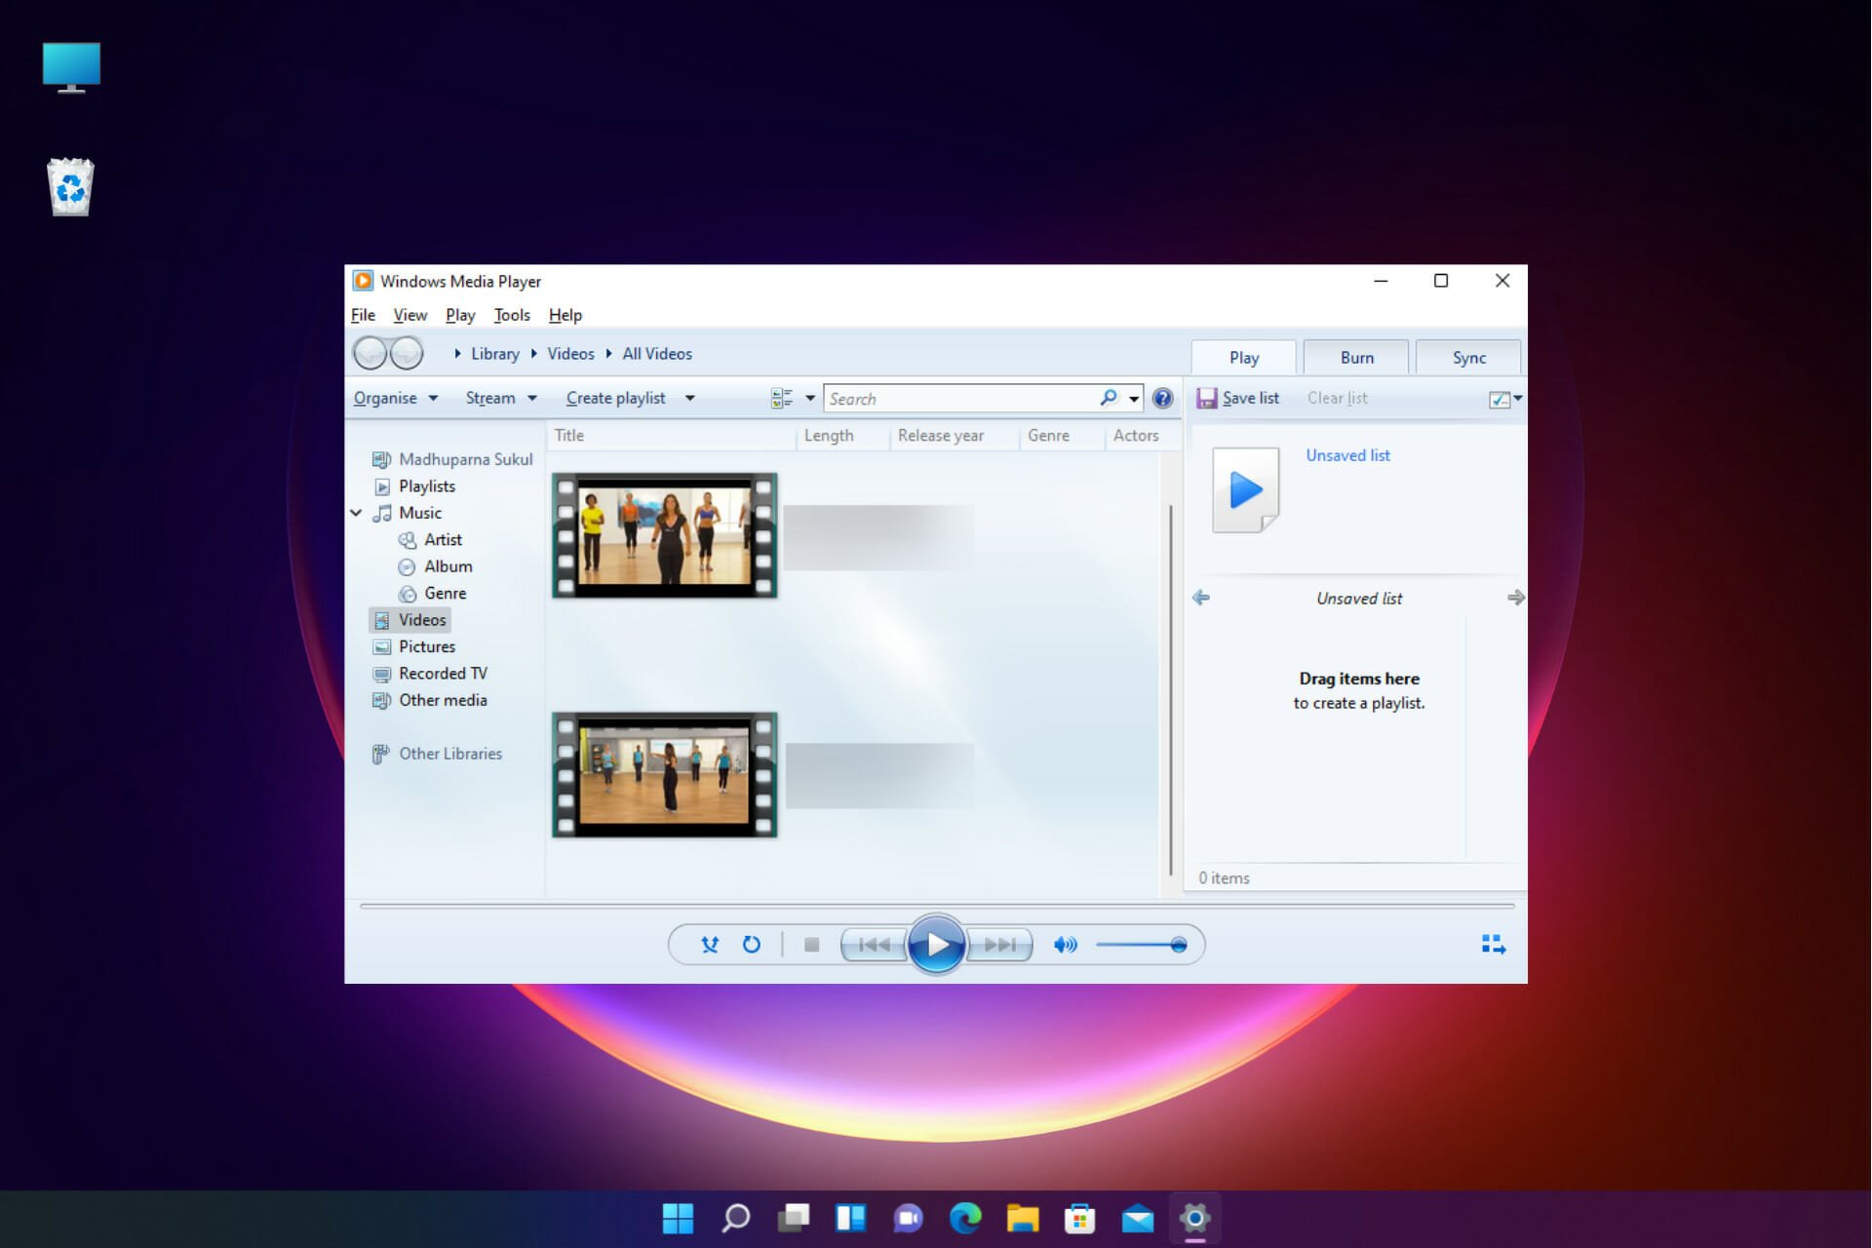This screenshot has height=1248, width=1872.
Task: Click the Stop playback button
Action: point(811,944)
